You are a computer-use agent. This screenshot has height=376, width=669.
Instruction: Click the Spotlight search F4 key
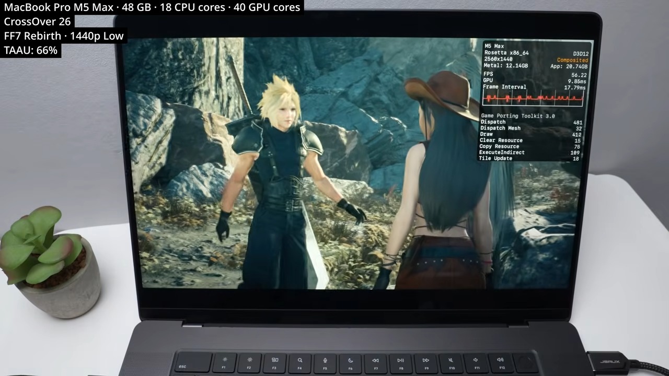coord(300,362)
